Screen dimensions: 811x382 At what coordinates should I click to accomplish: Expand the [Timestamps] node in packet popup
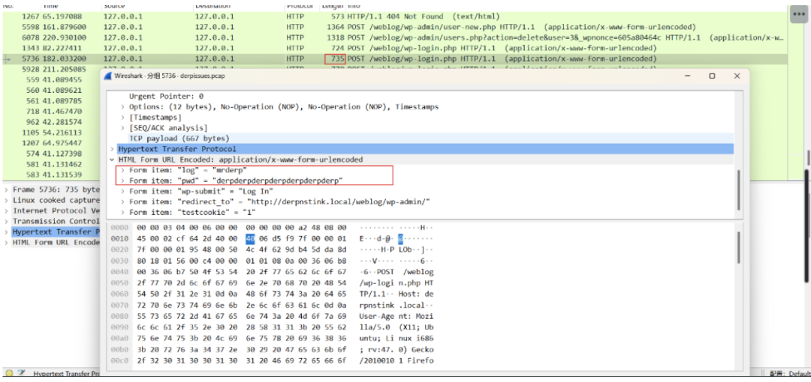click(122, 117)
